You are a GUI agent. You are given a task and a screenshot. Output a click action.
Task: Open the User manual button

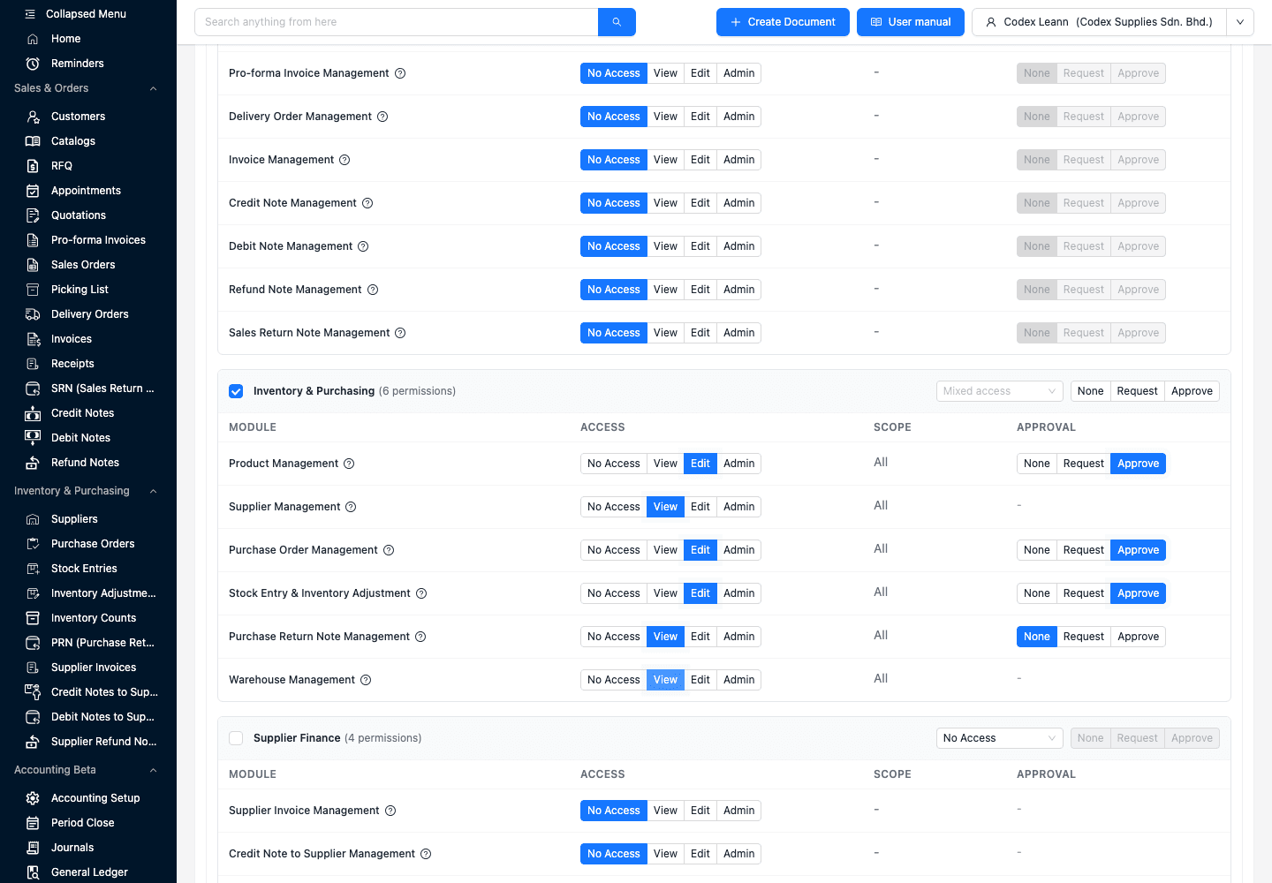click(x=911, y=22)
